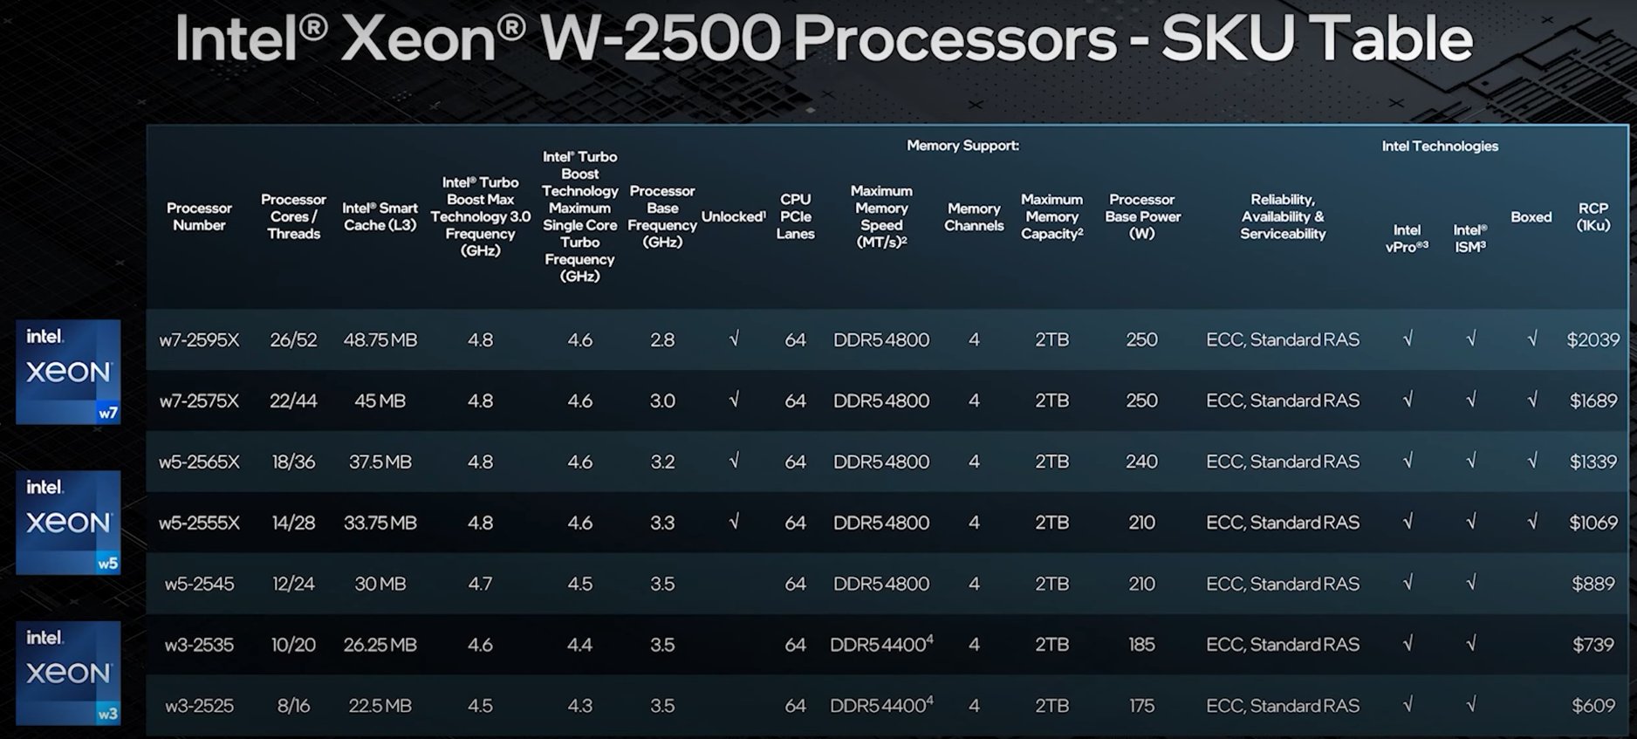This screenshot has height=739, width=1637.
Task: Click the Unlocked checkmark in w7-2595X row
Action: [x=734, y=339]
